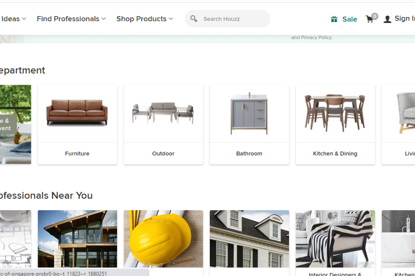415x276 pixels.
Task: Select the Interior Designers striped chair image
Action: point(335,239)
